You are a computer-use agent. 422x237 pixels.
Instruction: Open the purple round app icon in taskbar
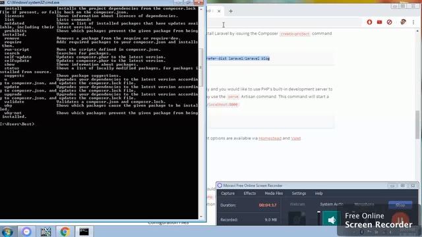(26, 231)
